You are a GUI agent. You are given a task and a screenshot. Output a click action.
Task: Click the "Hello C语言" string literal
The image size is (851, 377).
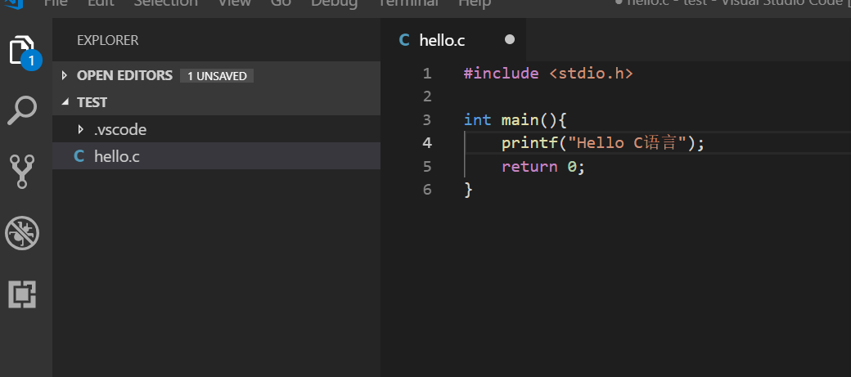click(x=626, y=143)
